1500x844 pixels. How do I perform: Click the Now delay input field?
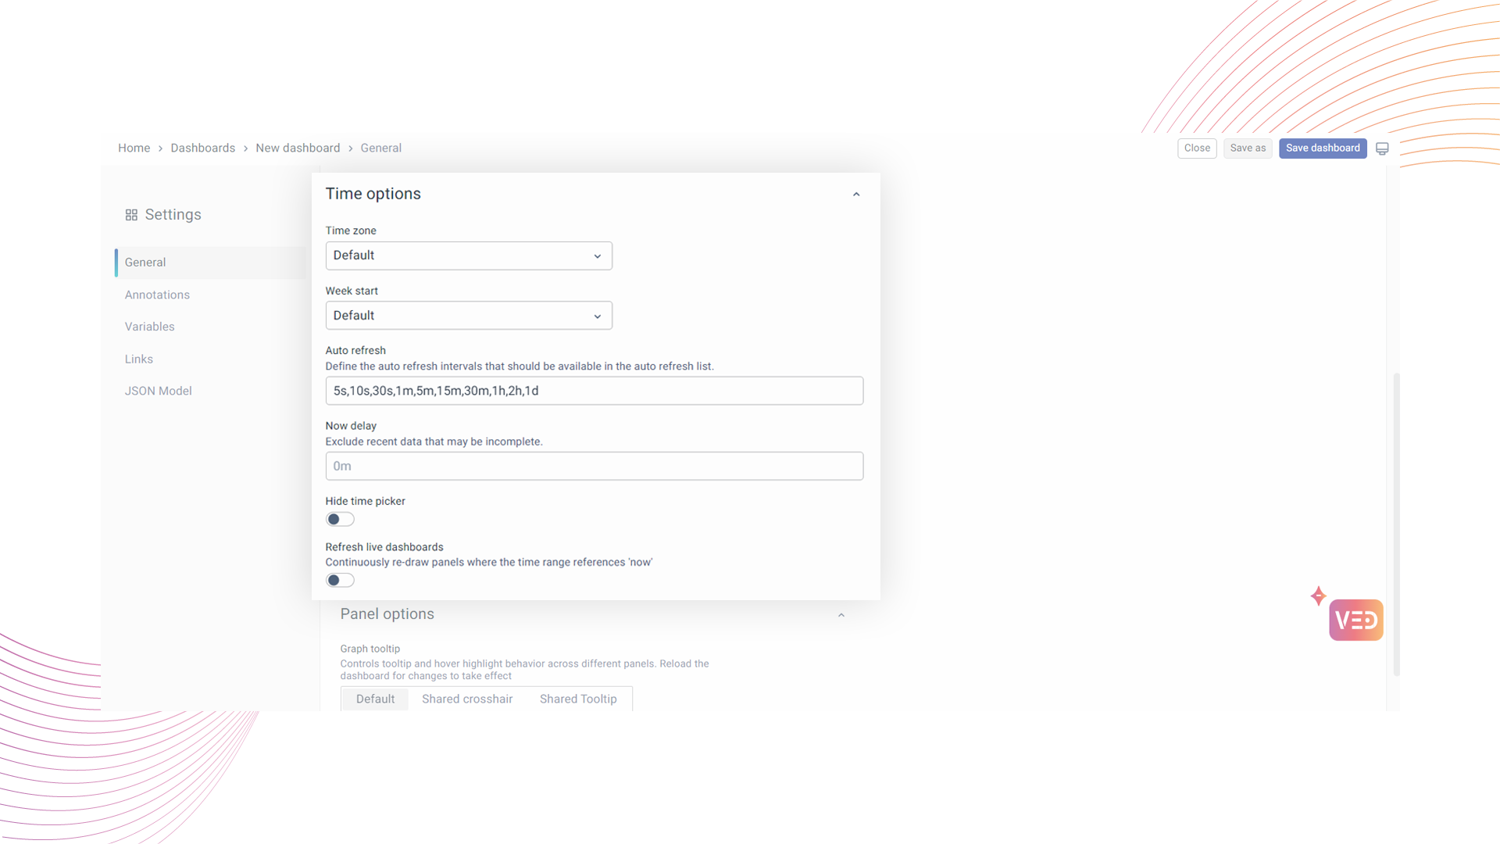coord(594,467)
